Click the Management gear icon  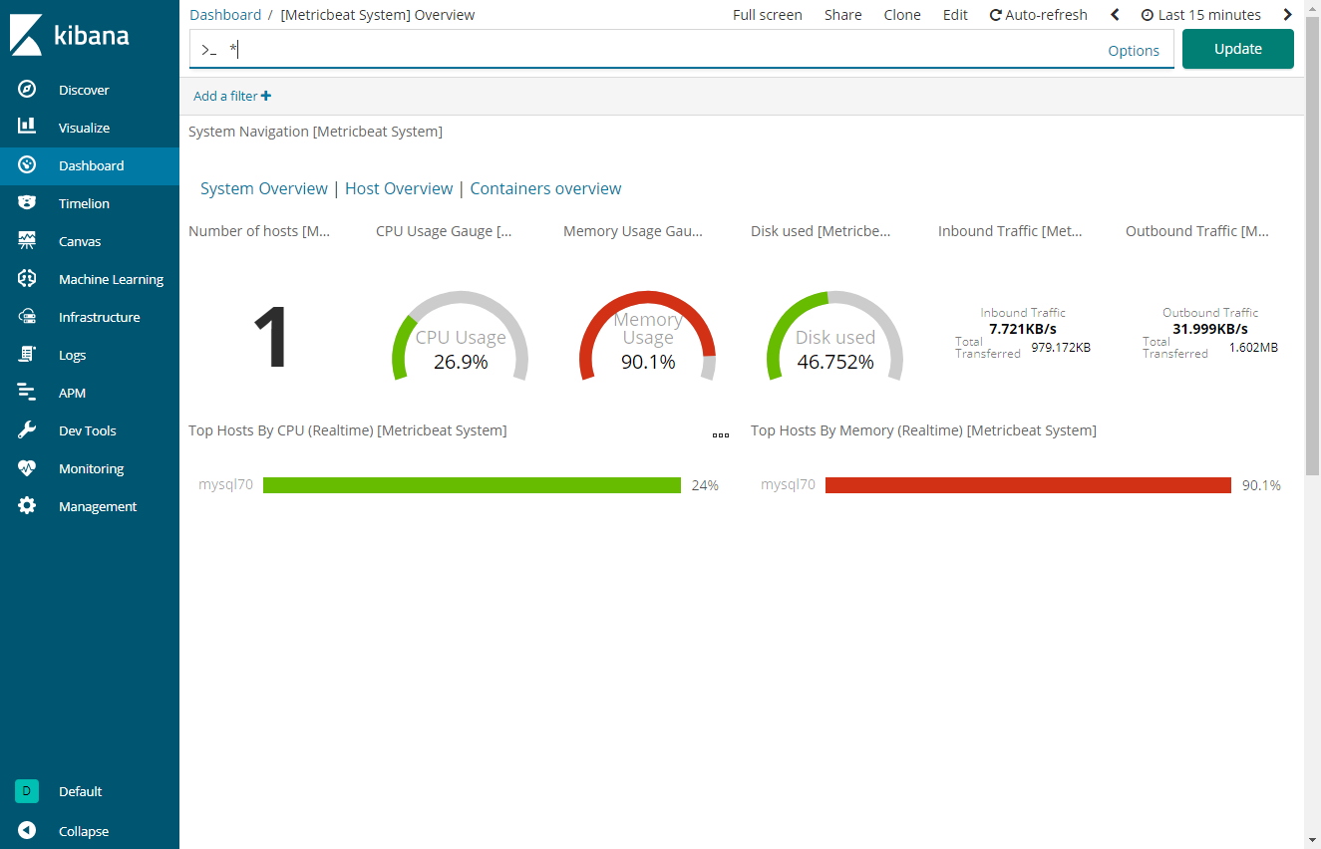27,506
